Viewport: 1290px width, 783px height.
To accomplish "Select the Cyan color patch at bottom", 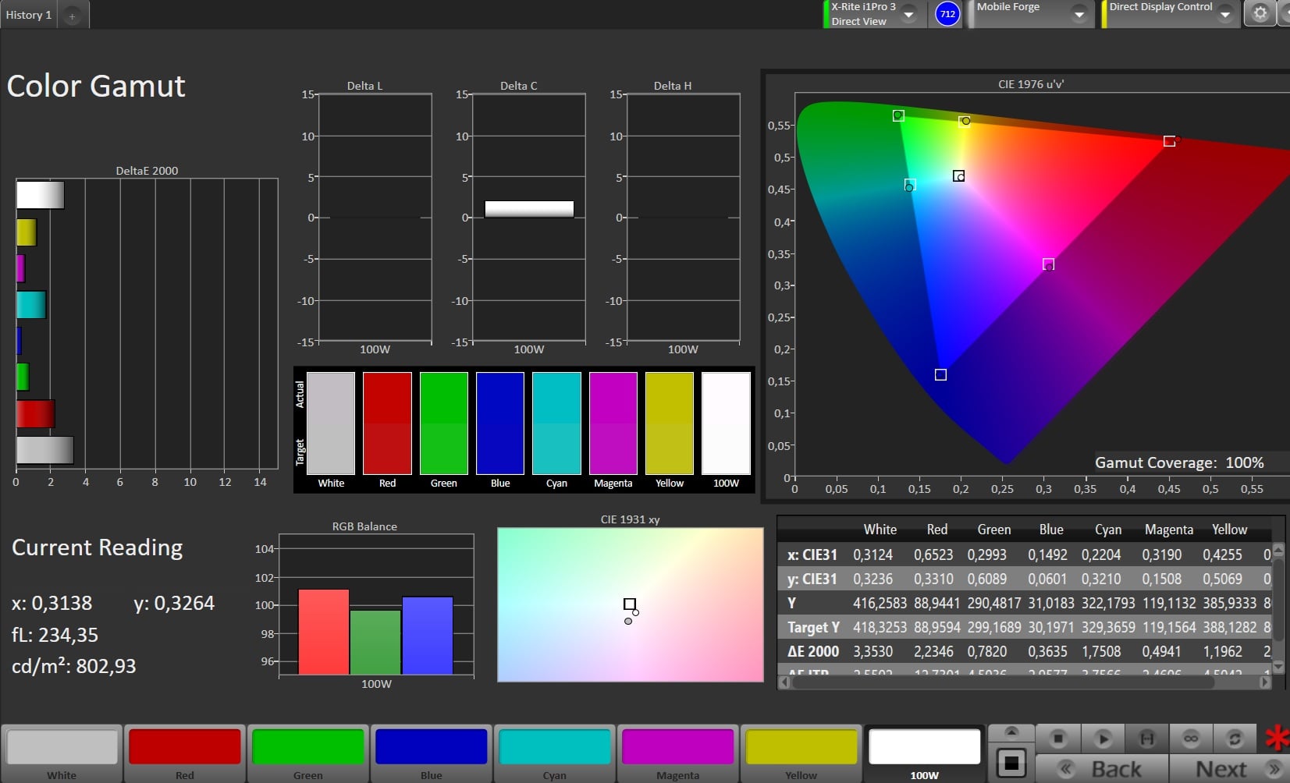I will coord(554,747).
